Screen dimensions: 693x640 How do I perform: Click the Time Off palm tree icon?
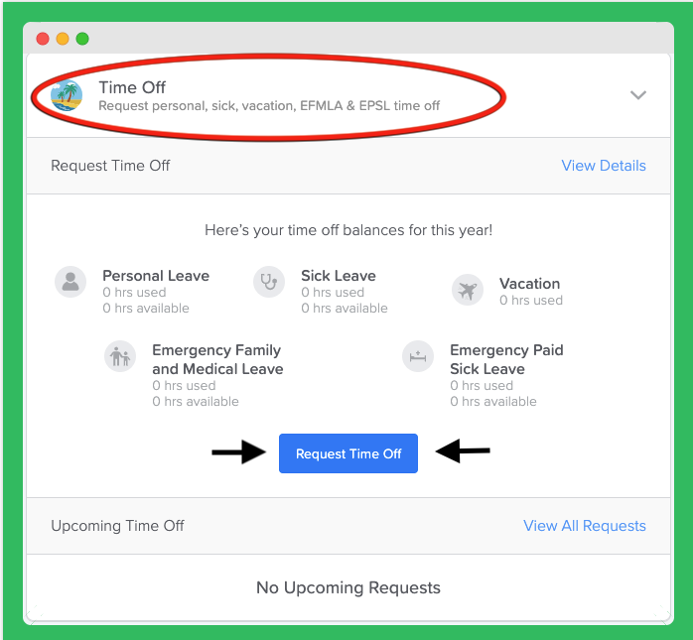click(67, 95)
